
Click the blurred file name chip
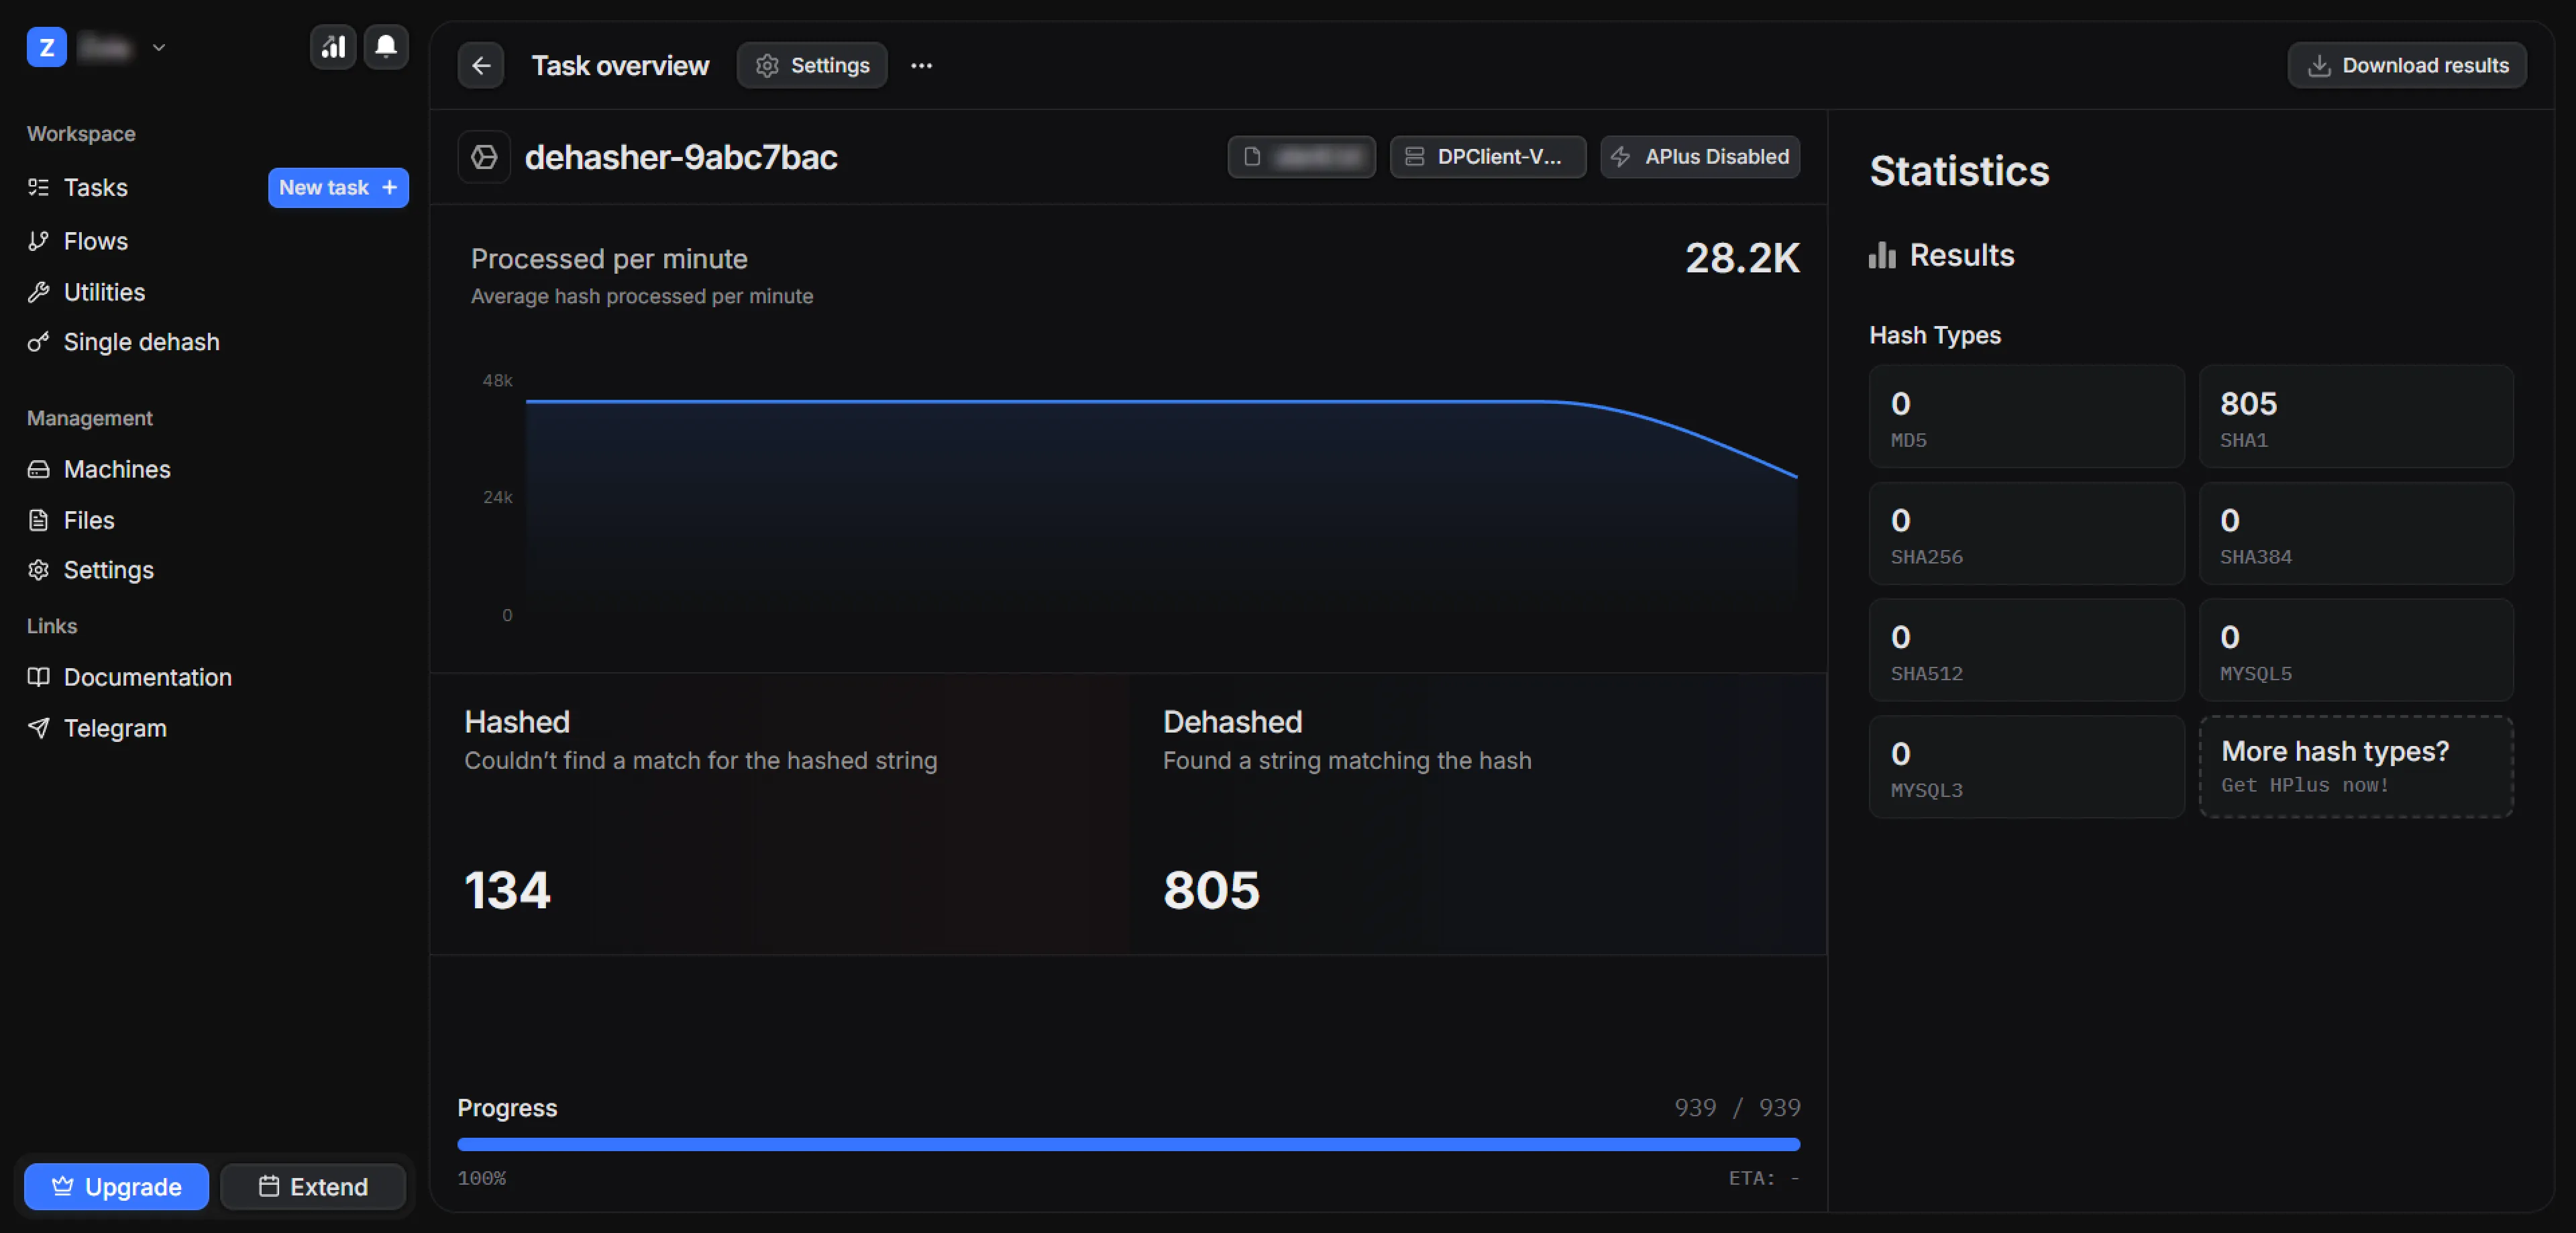[x=1301, y=157]
